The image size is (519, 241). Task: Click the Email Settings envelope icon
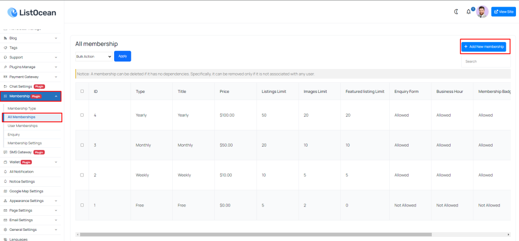pos(5,220)
